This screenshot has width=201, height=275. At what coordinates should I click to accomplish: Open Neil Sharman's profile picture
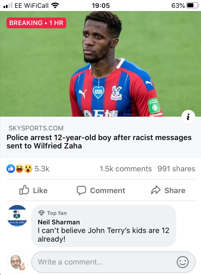point(17,215)
